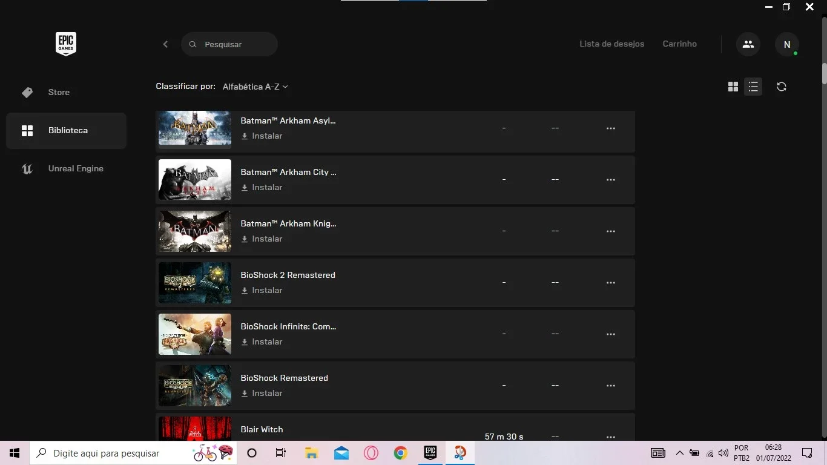Refresh the library list
This screenshot has height=465, width=827.
point(782,87)
